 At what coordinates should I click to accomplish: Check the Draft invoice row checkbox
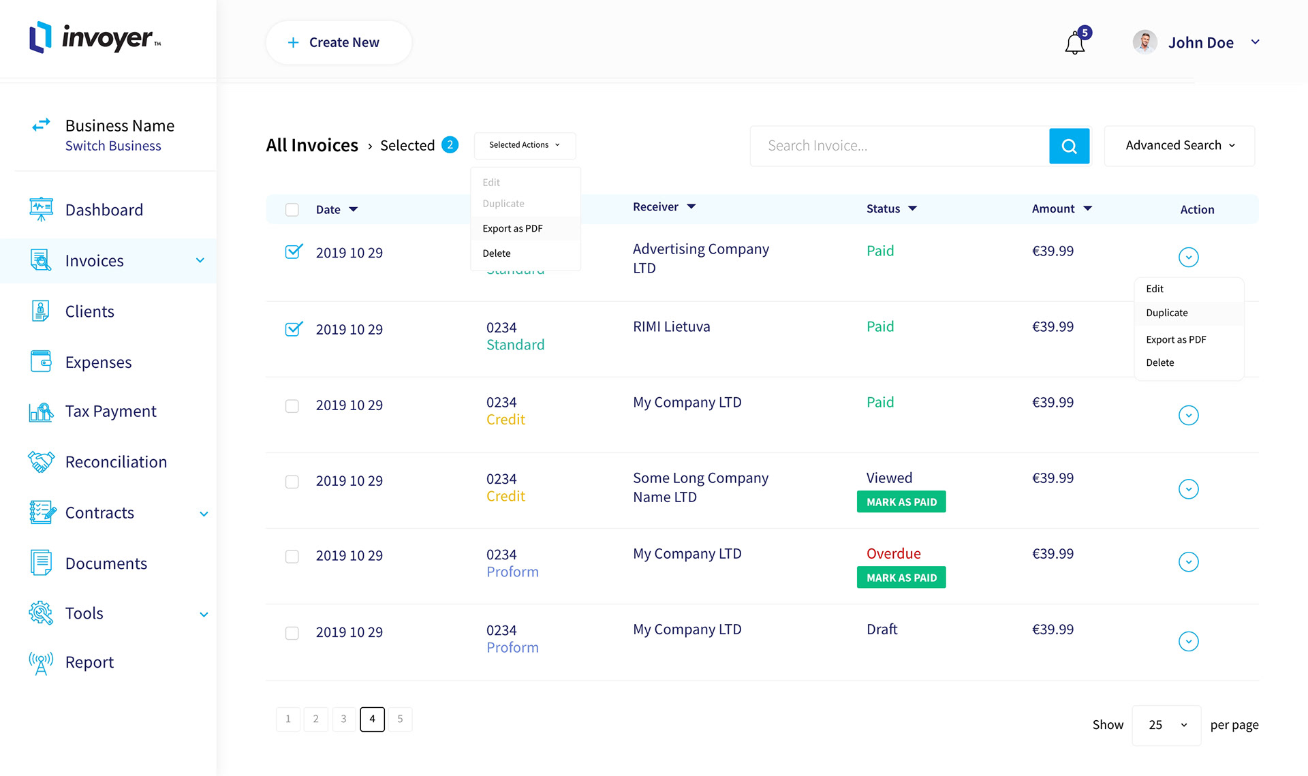292,633
